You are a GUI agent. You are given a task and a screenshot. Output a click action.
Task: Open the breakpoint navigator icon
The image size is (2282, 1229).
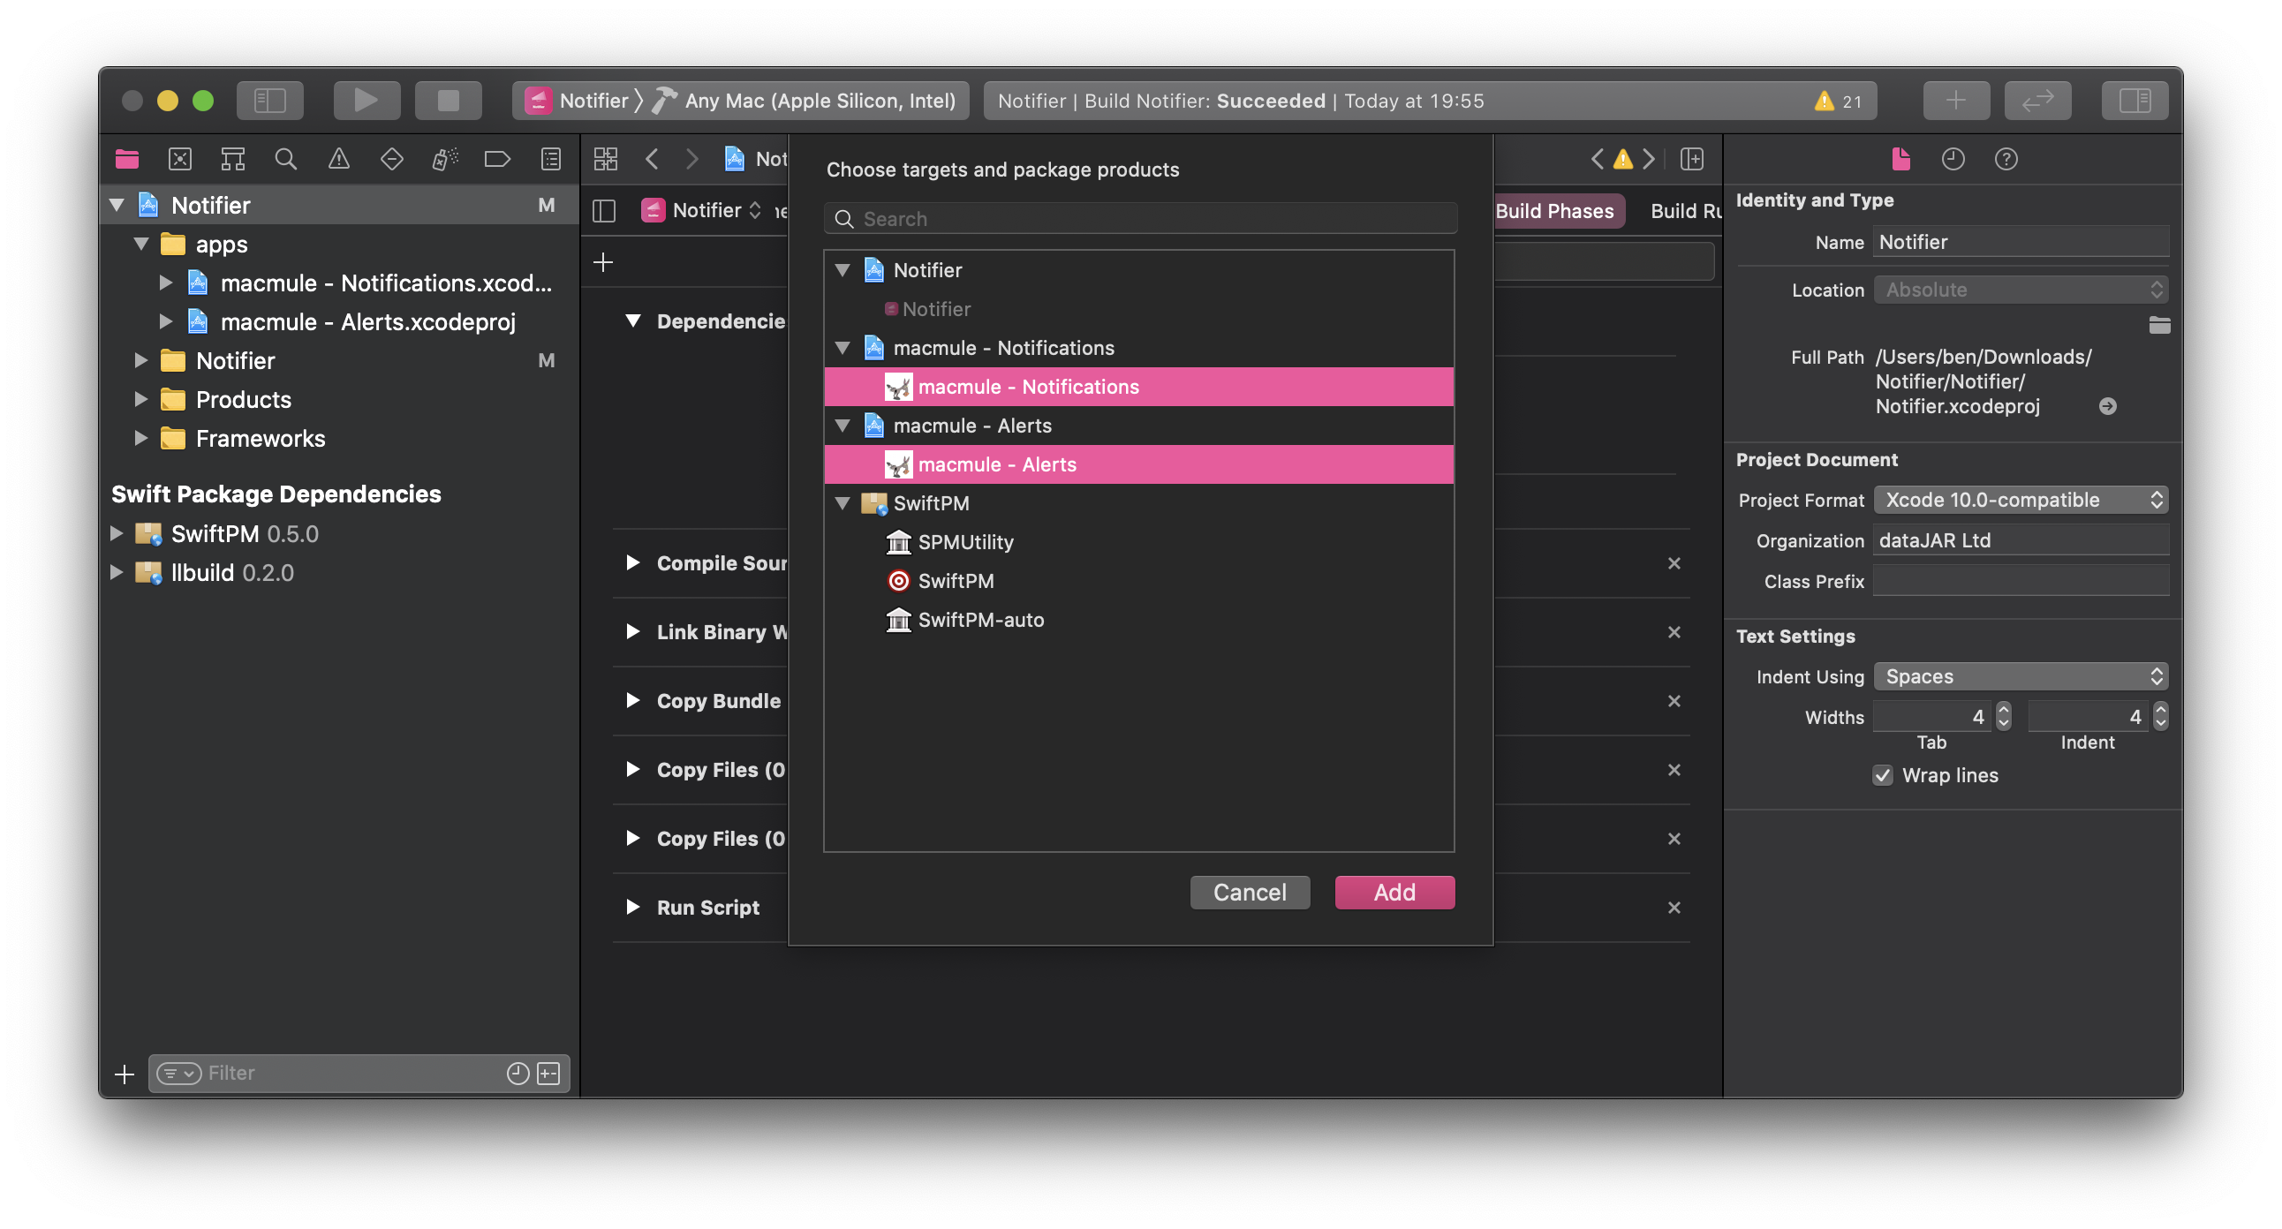click(497, 160)
